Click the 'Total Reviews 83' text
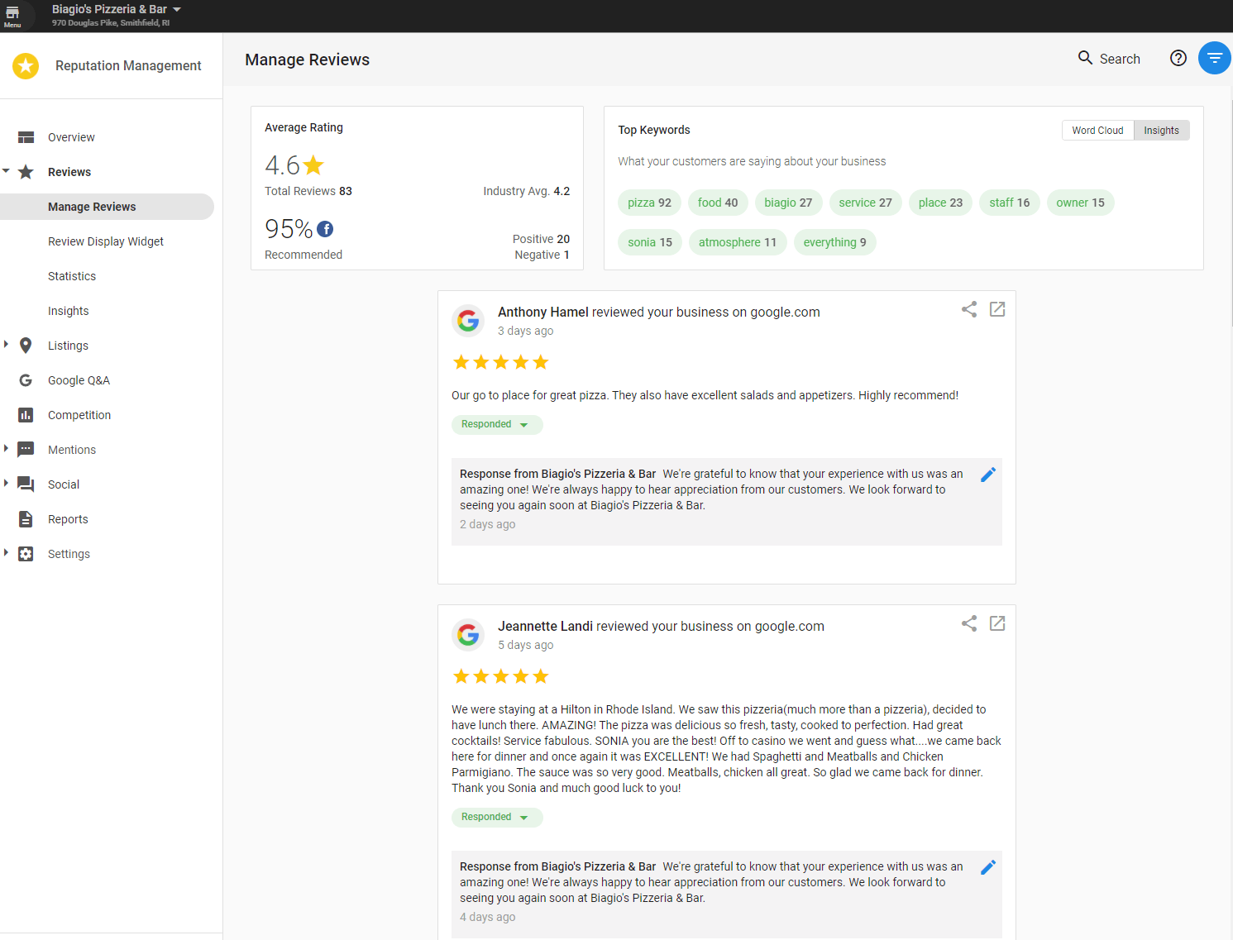Viewport: 1233px width, 940px height. (x=308, y=191)
